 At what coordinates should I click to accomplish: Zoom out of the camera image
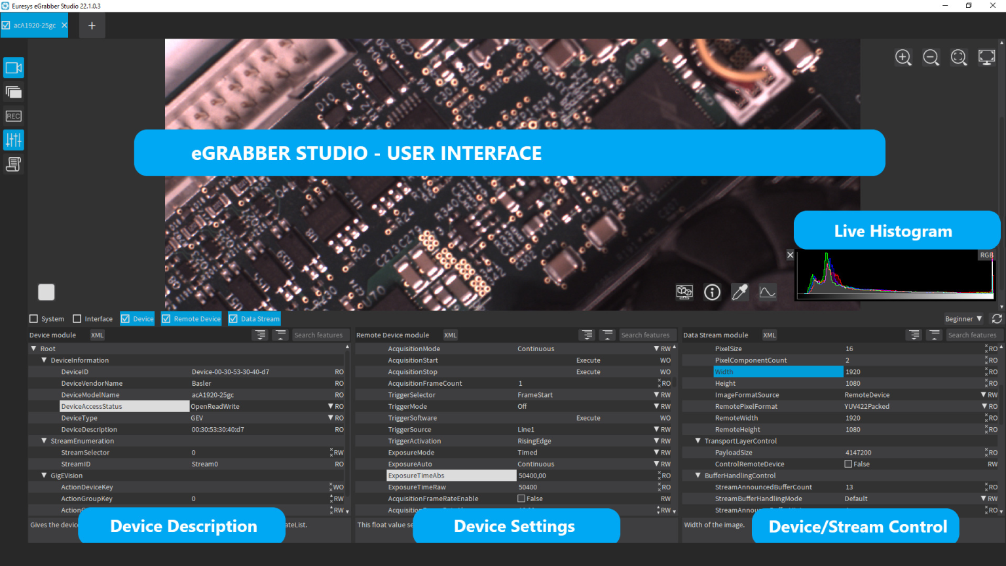931,57
